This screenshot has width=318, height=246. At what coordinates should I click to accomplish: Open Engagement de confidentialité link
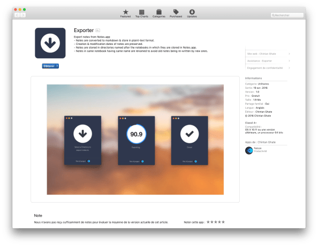pos(265,68)
